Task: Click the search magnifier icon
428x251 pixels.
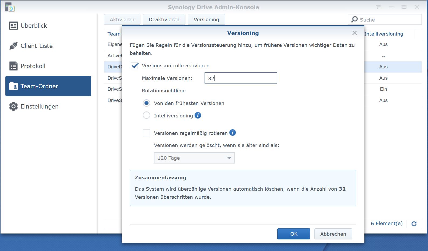Action: pos(354,19)
